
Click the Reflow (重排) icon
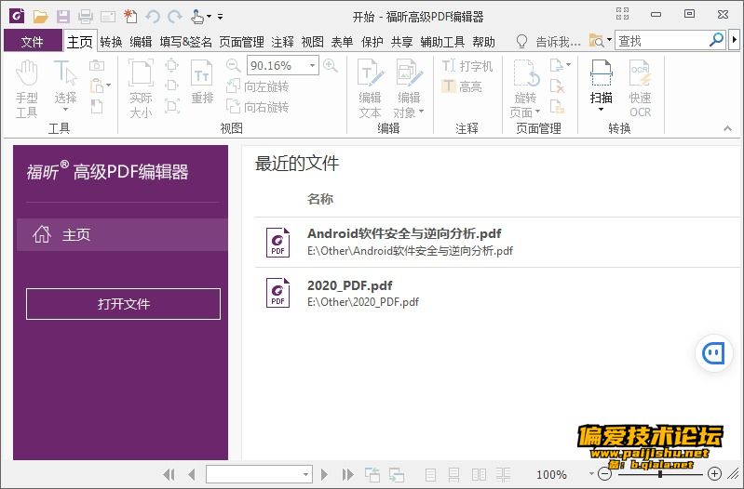coord(202,82)
